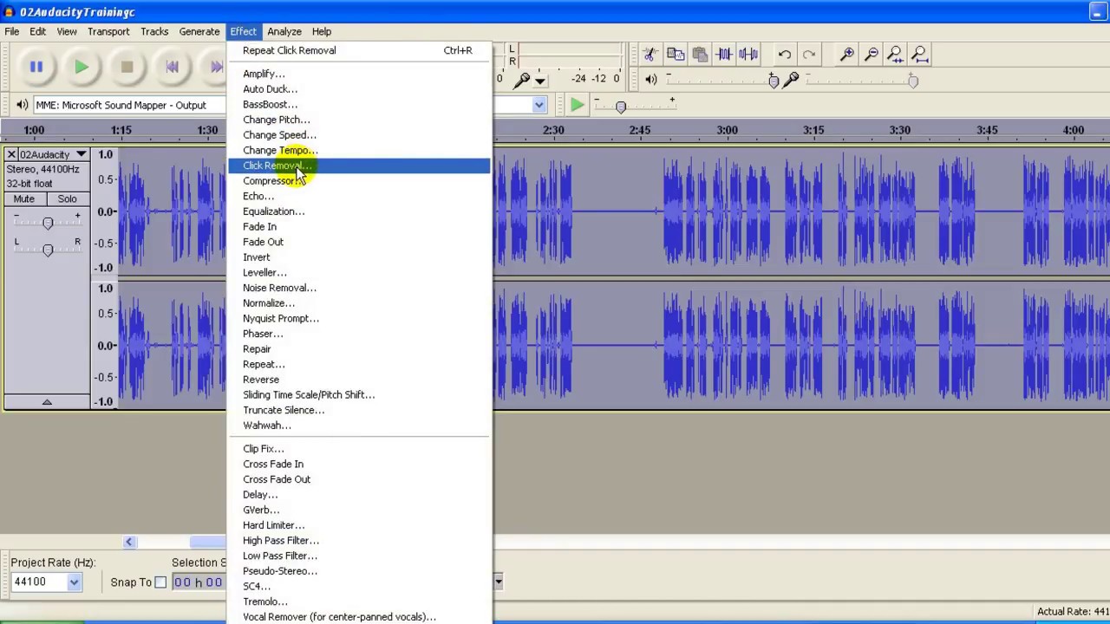Open the File menu
The height and width of the screenshot is (624, 1110).
click(x=12, y=31)
